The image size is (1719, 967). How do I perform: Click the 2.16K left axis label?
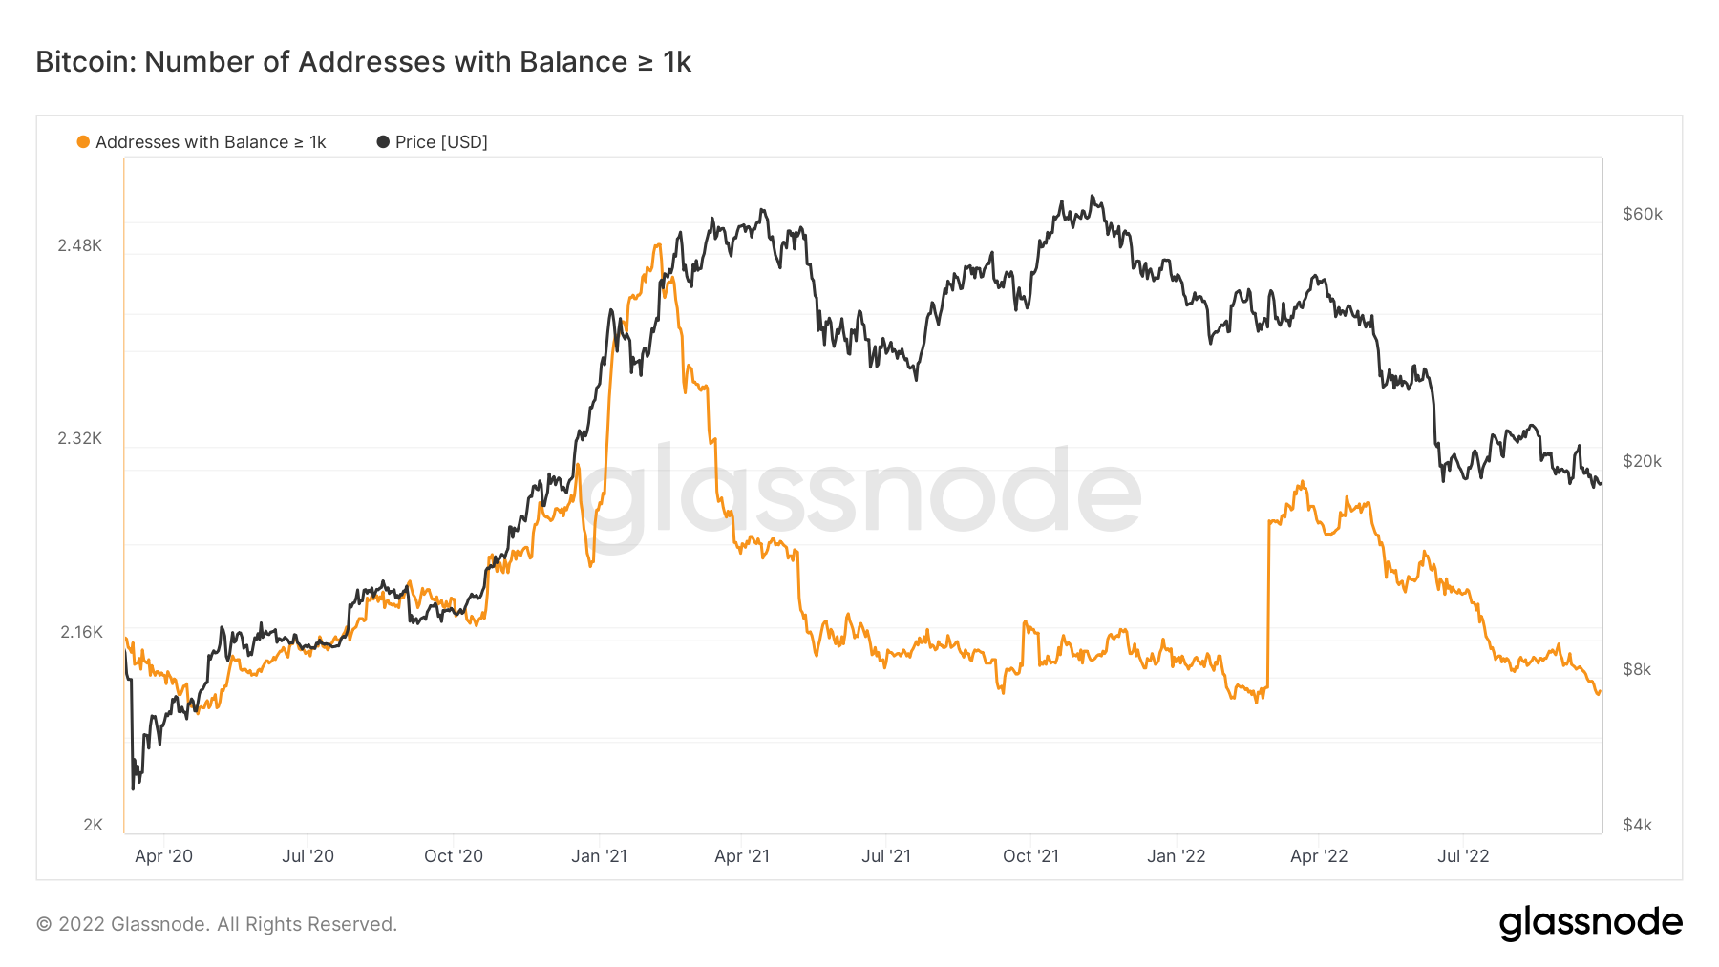coord(81,632)
